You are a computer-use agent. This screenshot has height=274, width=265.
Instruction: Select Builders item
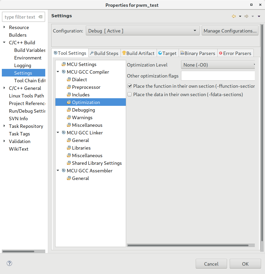pos(18,35)
